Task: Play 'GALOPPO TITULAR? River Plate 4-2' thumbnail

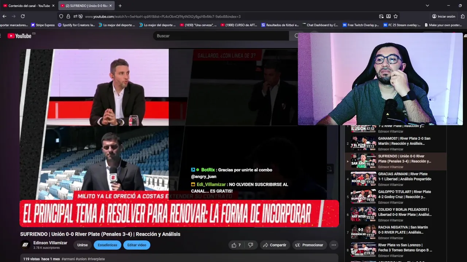Action: pyautogui.click(x=363, y=196)
